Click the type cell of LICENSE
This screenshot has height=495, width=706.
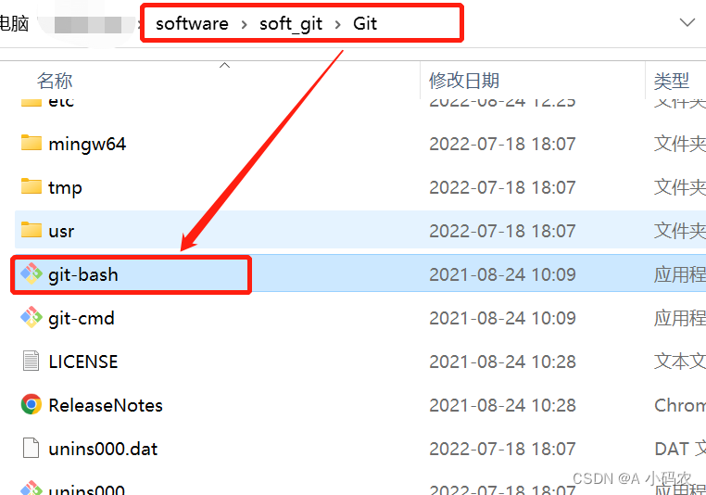pyautogui.click(x=680, y=362)
